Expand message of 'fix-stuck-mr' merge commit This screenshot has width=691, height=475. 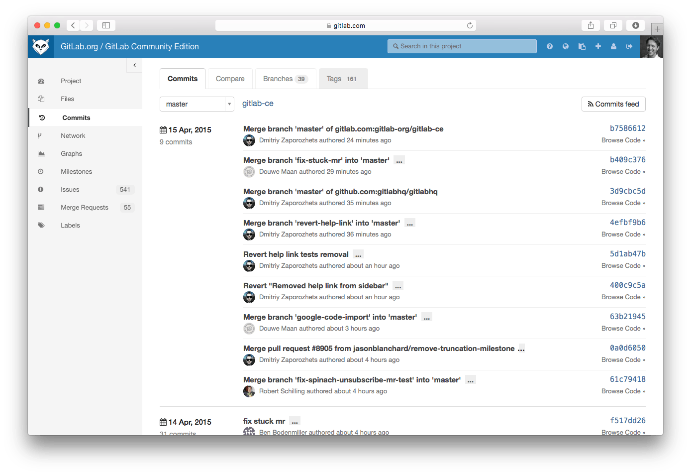pyautogui.click(x=399, y=160)
